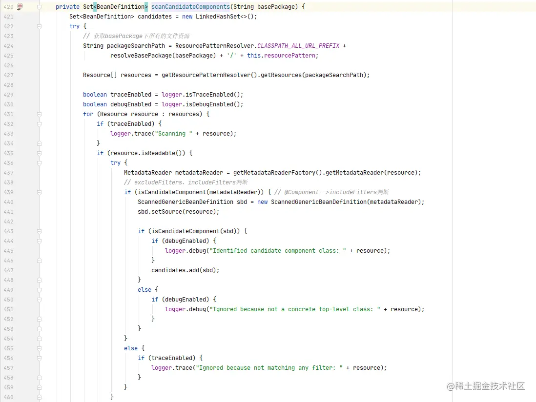Click line number 441 in the gutter
This screenshot has width=536, height=402.
click(x=9, y=212)
